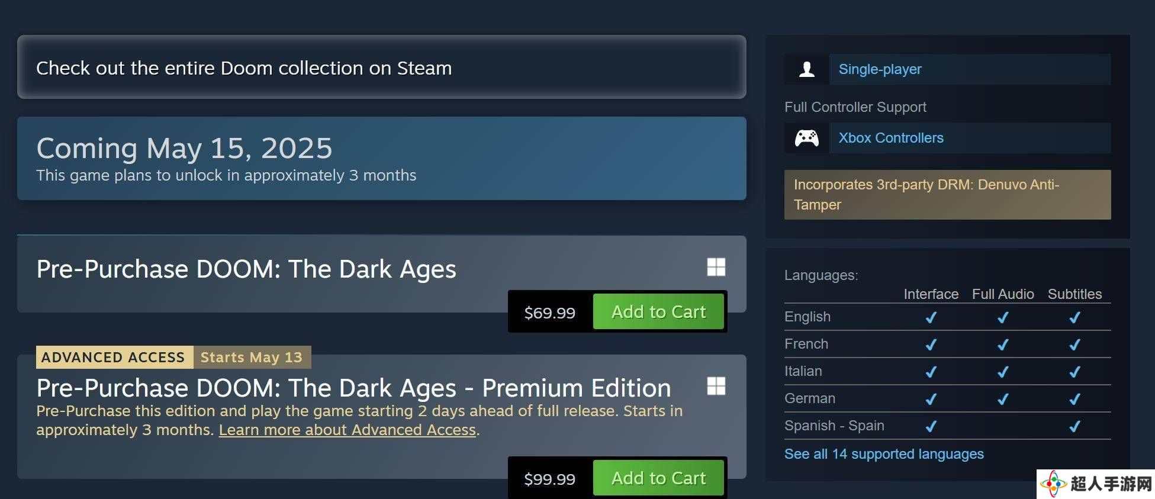
Task: Open the Learn more about Advanced Access link
Action: [348, 430]
